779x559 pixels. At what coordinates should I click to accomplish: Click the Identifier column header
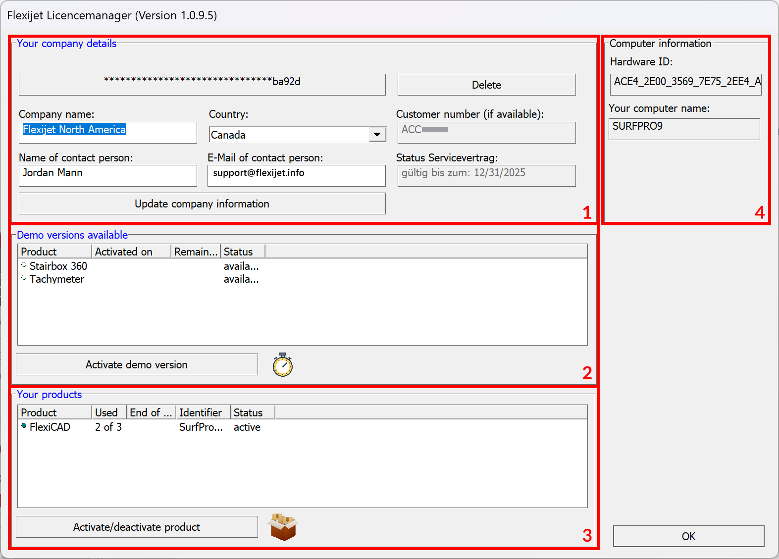[x=203, y=412]
